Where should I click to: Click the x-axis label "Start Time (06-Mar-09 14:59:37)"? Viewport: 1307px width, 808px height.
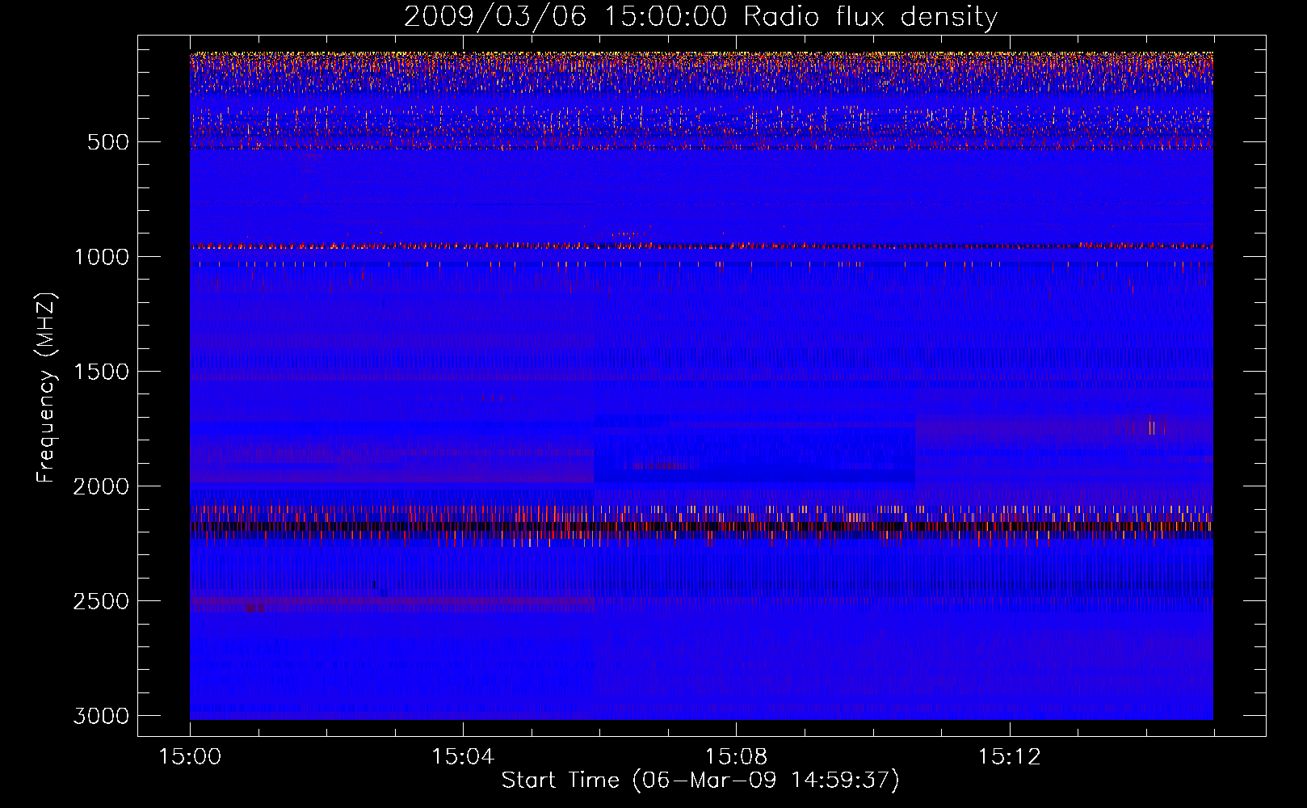click(x=700, y=781)
